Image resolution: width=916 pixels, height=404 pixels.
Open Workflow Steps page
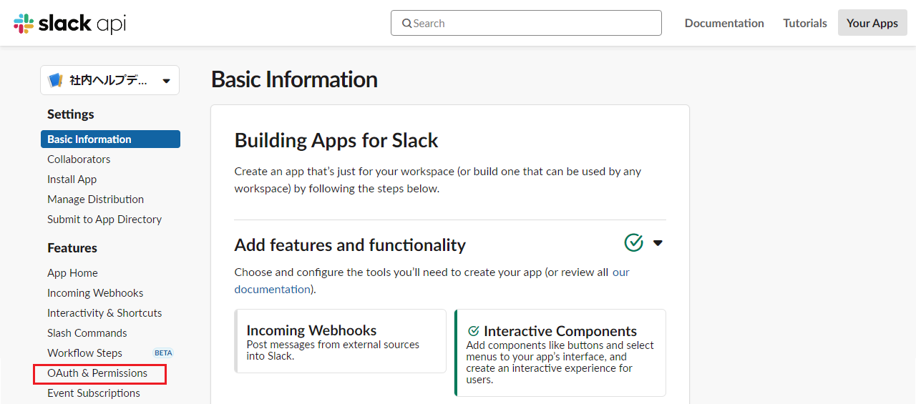point(84,353)
